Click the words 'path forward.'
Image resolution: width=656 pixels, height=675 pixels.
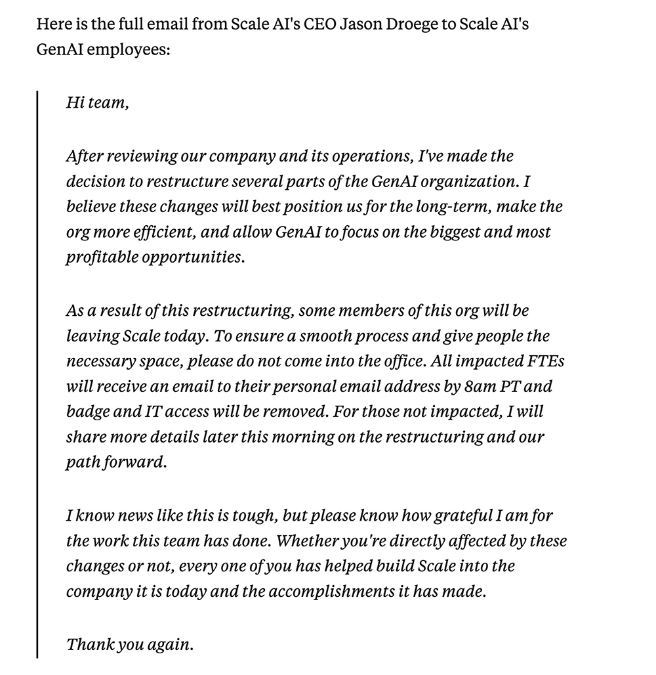(x=116, y=462)
